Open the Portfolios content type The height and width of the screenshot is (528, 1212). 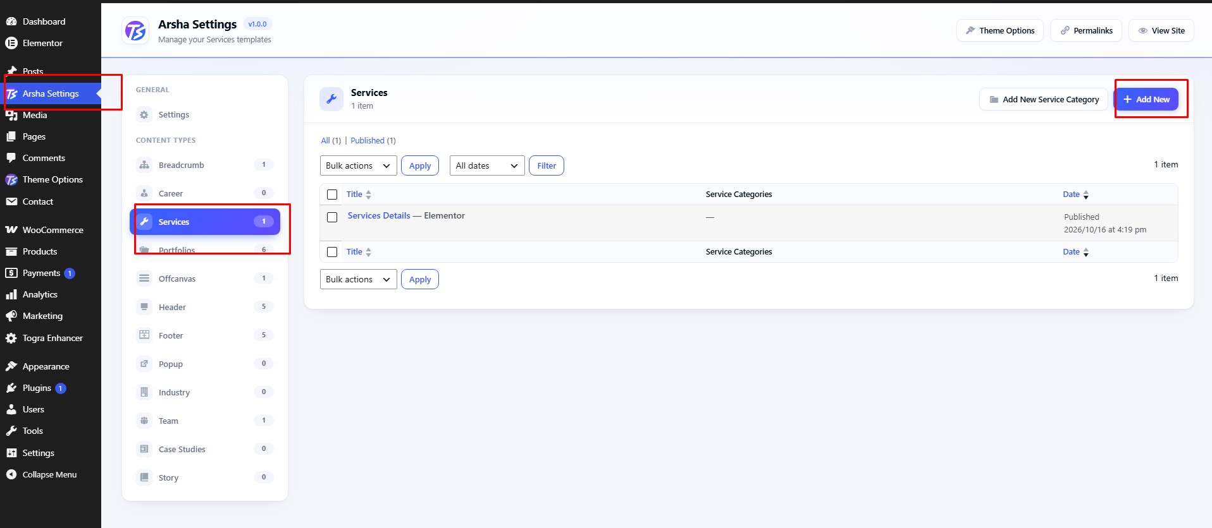tap(205, 250)
